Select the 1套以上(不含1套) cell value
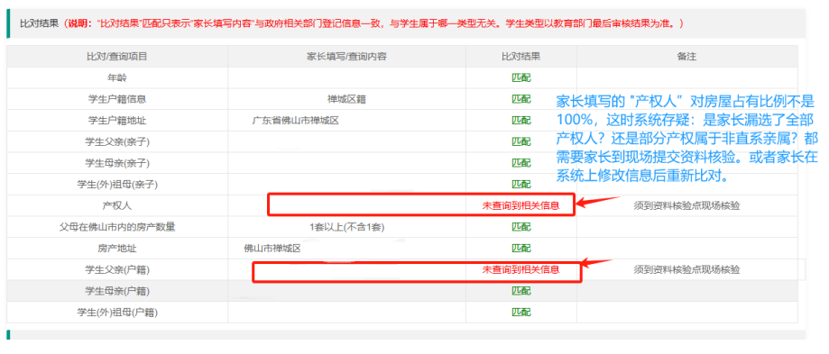Image resolution: width=829 pixels, height=354 pixels. (x=346, y=227)
